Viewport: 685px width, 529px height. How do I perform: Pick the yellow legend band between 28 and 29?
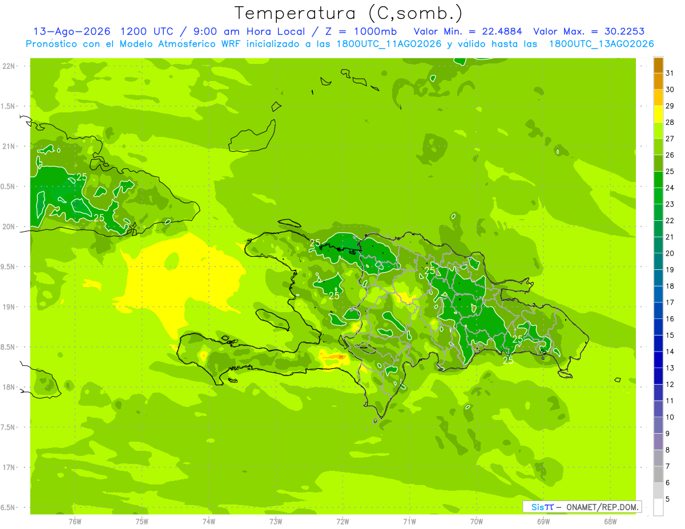658,114
